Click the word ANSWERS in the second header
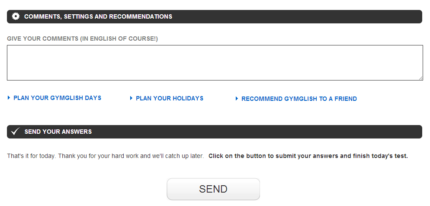Viewport: 430px width, 206px height. coord(77,132)
